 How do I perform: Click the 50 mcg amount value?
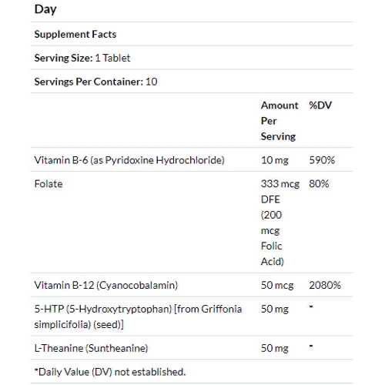coord(277,285)
